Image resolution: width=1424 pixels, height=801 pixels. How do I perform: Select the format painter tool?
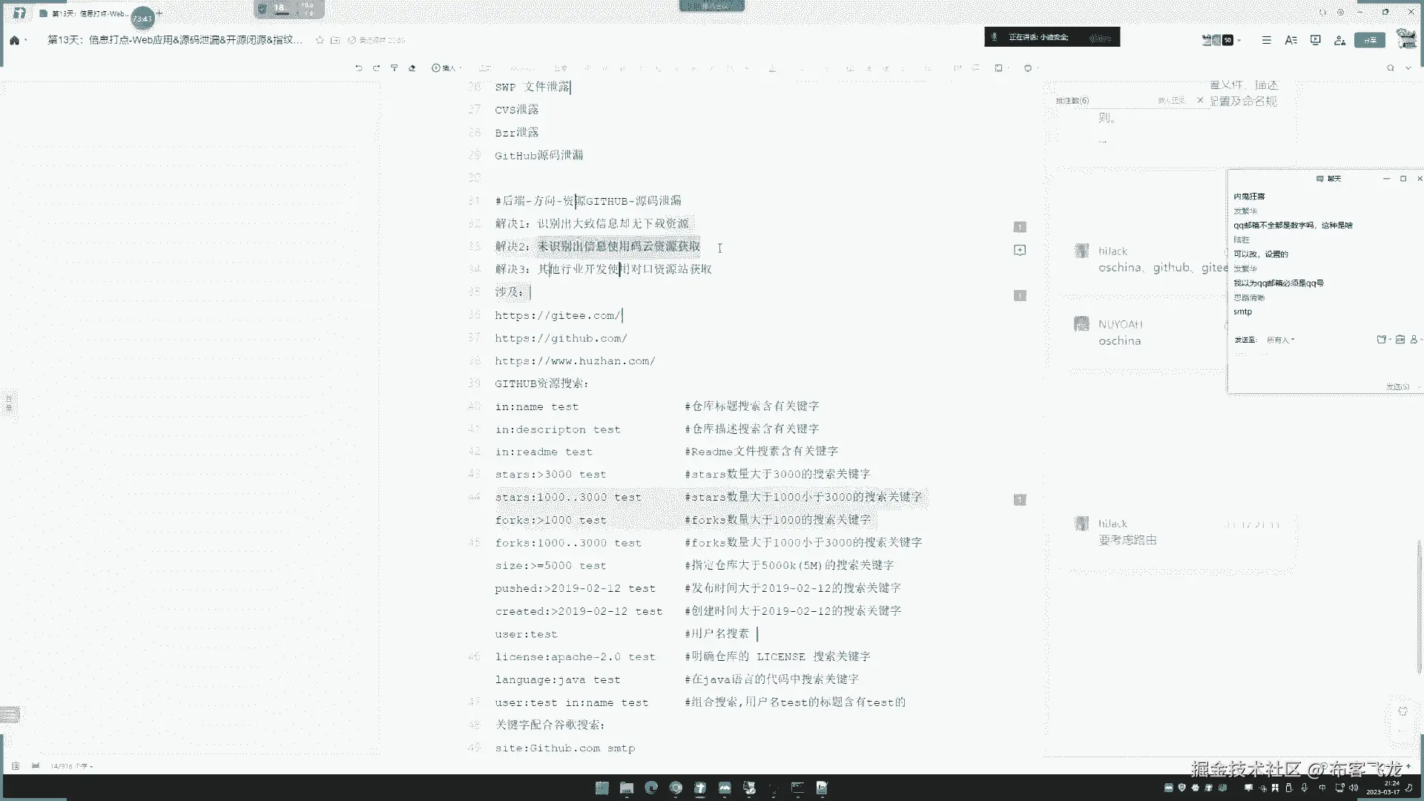tap(395, 67)
